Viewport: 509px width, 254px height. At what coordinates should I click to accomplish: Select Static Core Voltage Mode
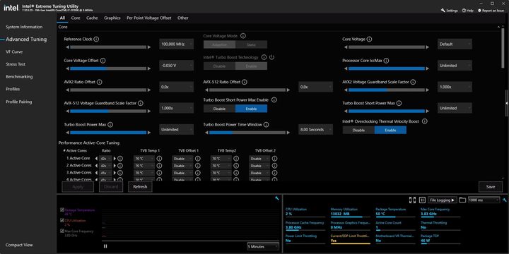pyautogui.click(x=251, y=44)
